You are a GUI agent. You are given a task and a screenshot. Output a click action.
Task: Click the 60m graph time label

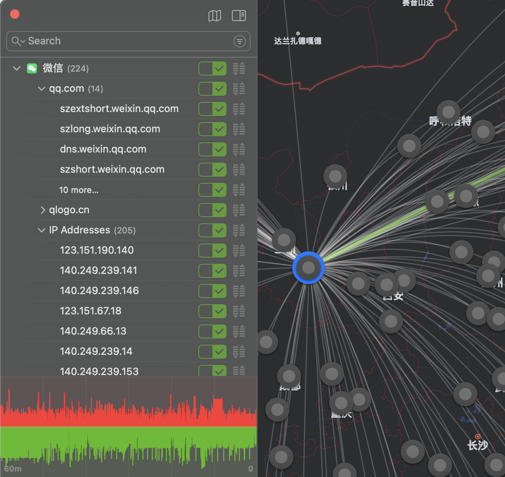(13, 469)
